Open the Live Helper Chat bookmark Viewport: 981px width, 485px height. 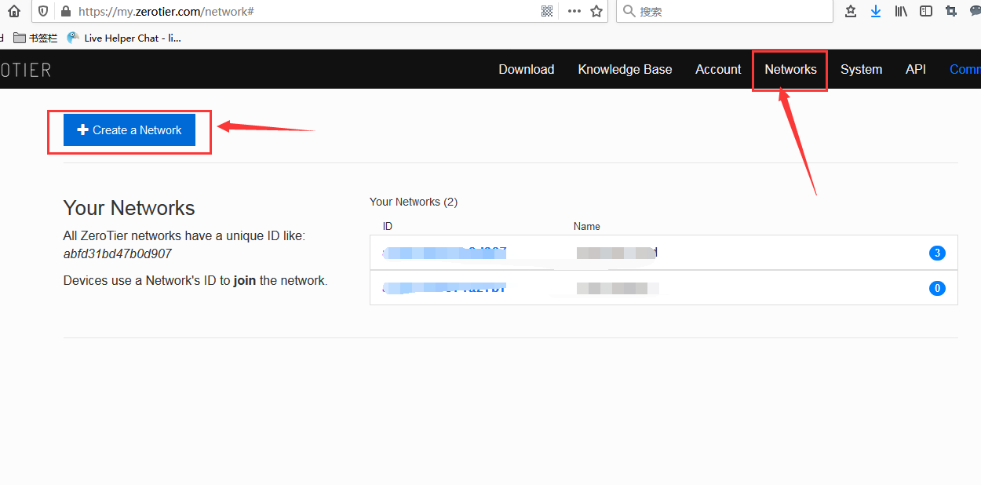(124, 38)
